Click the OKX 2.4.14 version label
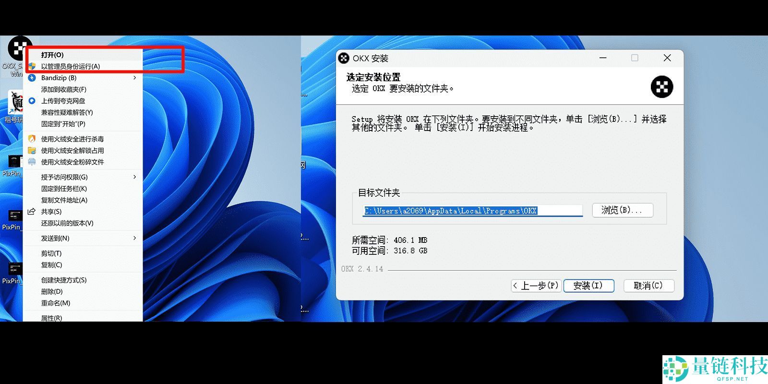The height and width of the screenshot is (384, 768). point(362,269)
